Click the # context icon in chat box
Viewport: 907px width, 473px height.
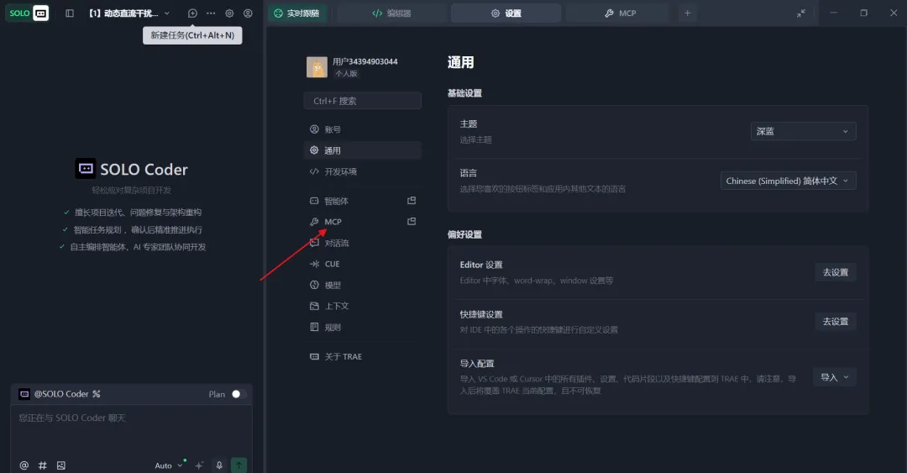[x=42, y=465]
